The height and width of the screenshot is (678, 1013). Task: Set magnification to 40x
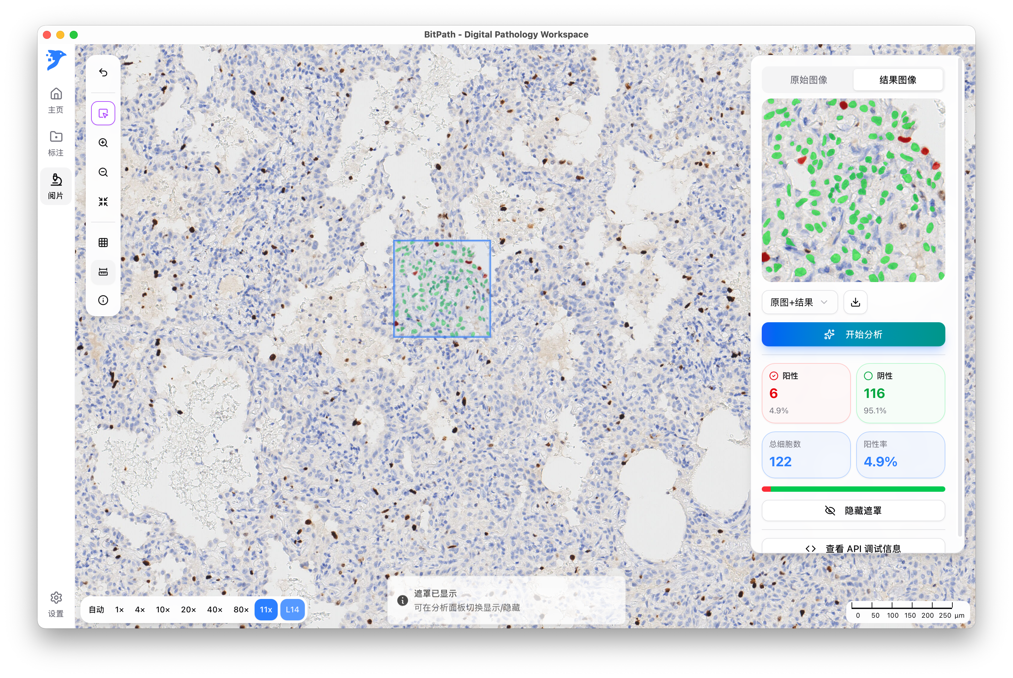[x=214, y=609]
